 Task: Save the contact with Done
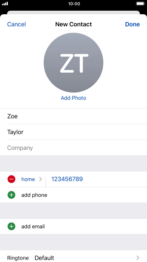pyautogui.click(x=132, y=24)
